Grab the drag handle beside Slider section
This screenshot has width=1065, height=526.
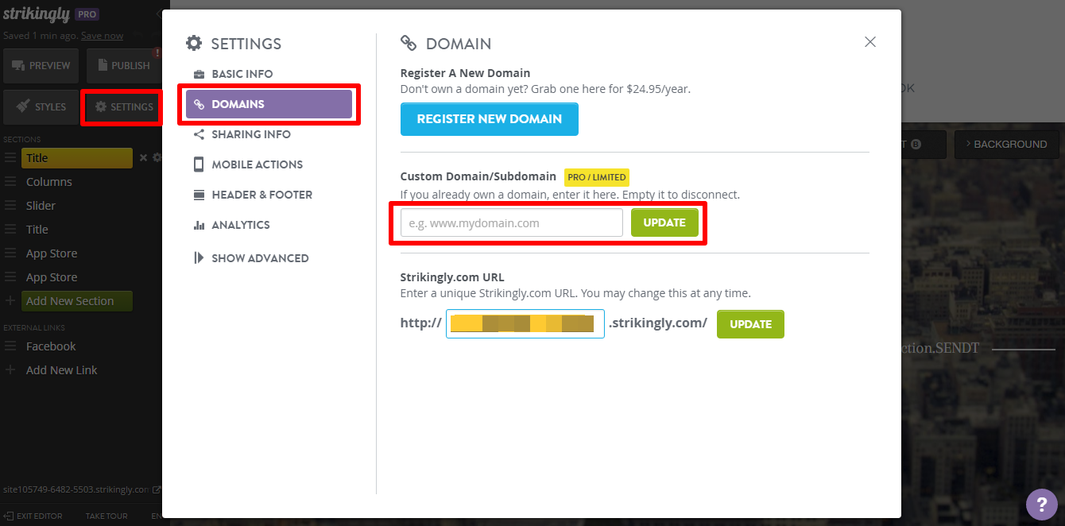(10, 206)
